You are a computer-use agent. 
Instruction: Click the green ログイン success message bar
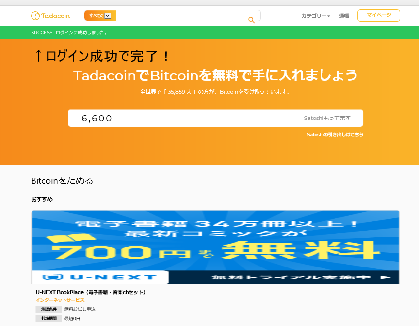[x=209, y=33]
